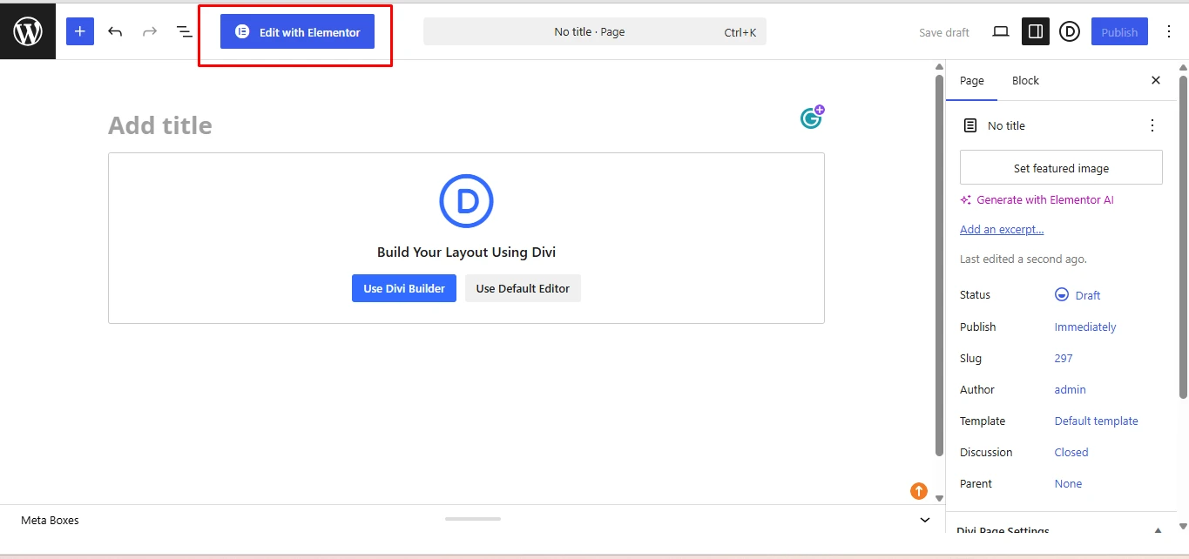Screen dimensions: 1189x559
Task: Switch to the Block tab
Action: click(x=1025, y=81)
